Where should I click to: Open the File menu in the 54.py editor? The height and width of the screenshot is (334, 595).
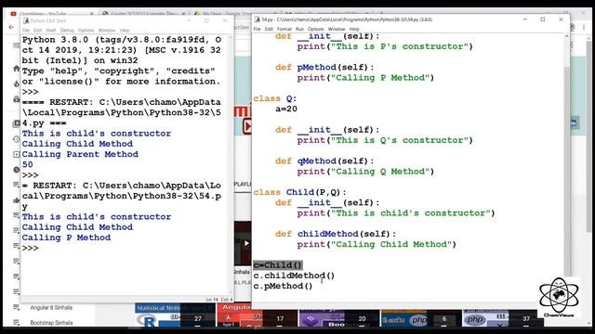(257, 29)
